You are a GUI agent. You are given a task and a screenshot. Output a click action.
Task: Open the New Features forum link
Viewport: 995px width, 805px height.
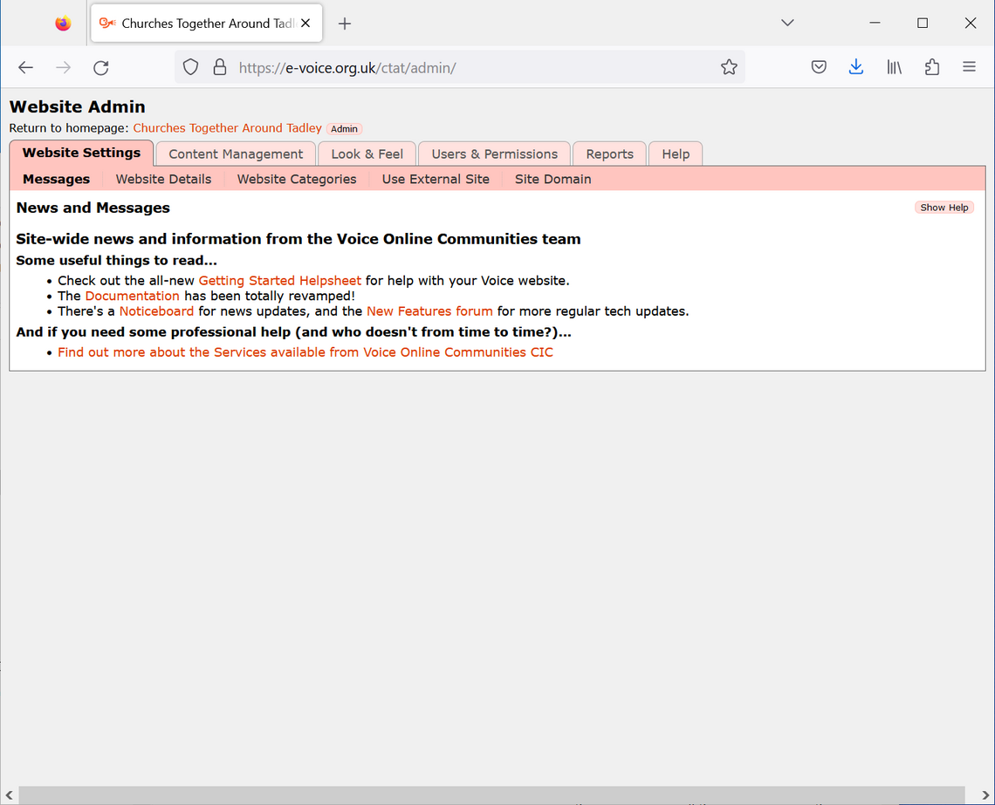pos(429,311)
